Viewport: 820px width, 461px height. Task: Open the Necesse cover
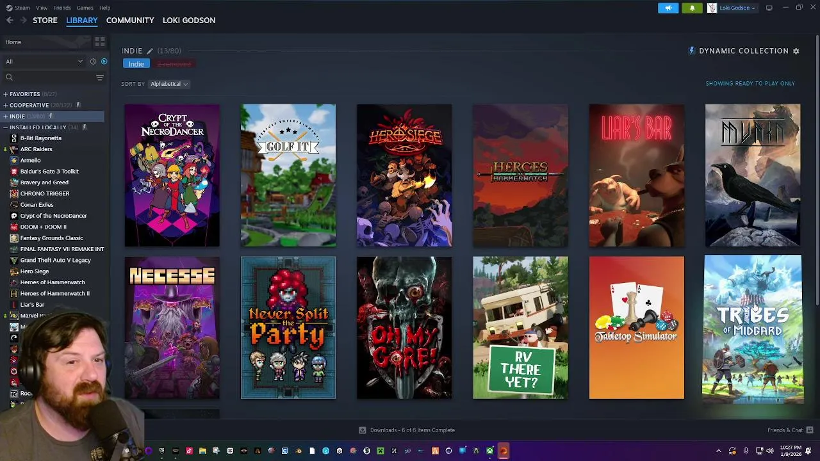point(172,328)
